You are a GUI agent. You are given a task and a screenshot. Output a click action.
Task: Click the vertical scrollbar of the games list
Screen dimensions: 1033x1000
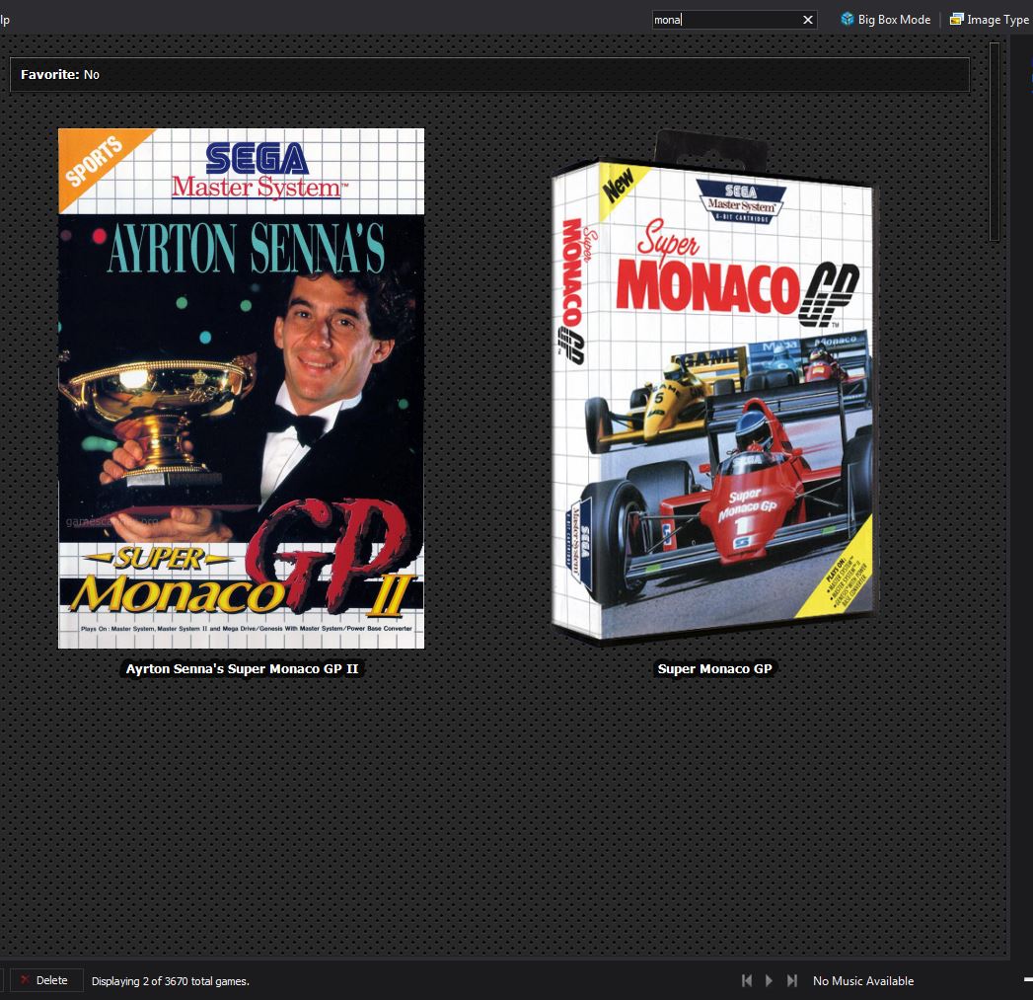click(x=995, y=142)
